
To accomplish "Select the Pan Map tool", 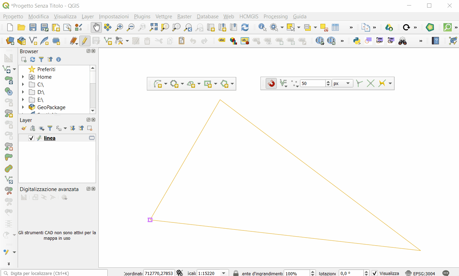I will point(96,27).
